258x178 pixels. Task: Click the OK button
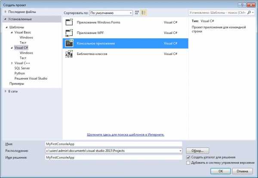pyautogui.click(x=221, y=171)
